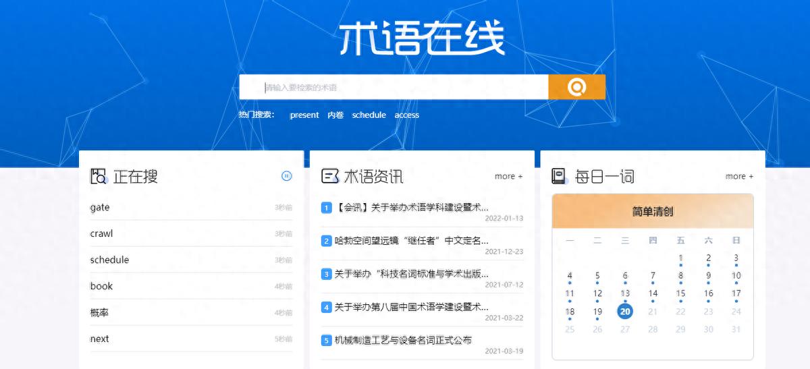Open news about 哈勃空间望远镜 naming
This screenshot has height=369, width=810.
pyautogui.click(x=412, y=240)
